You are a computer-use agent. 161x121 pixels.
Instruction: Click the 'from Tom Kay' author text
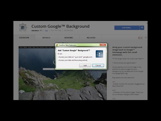click(56, 30)
